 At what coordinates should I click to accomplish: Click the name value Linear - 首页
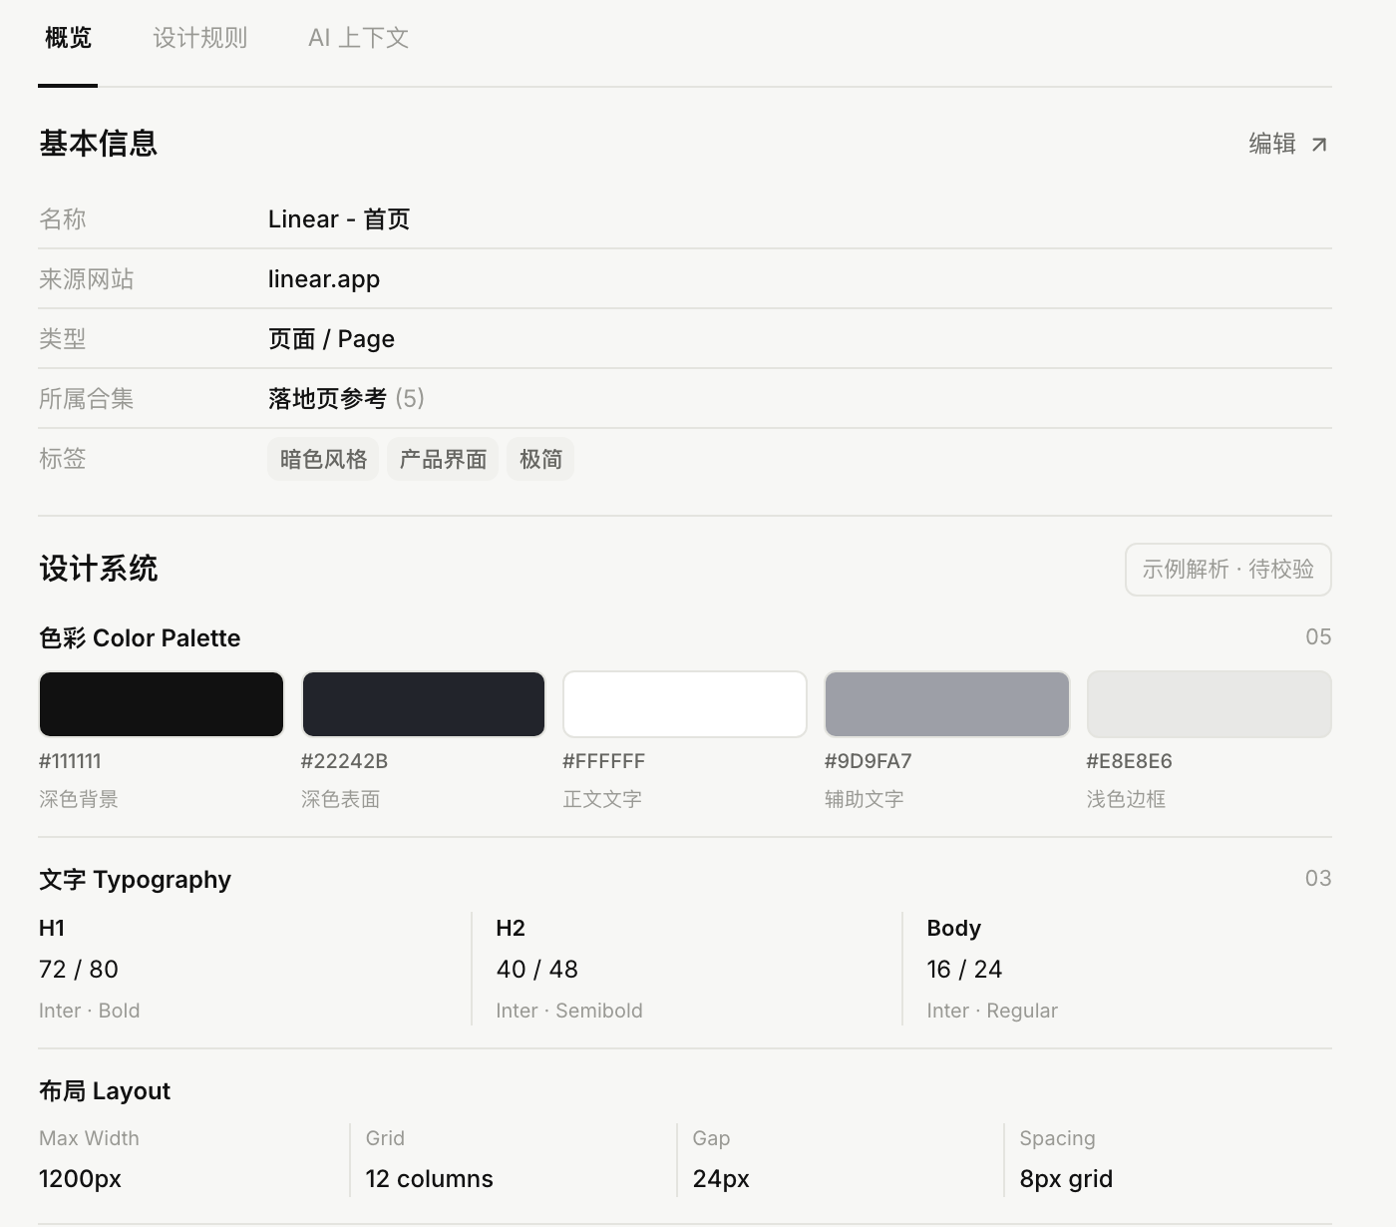pos(339,219)
